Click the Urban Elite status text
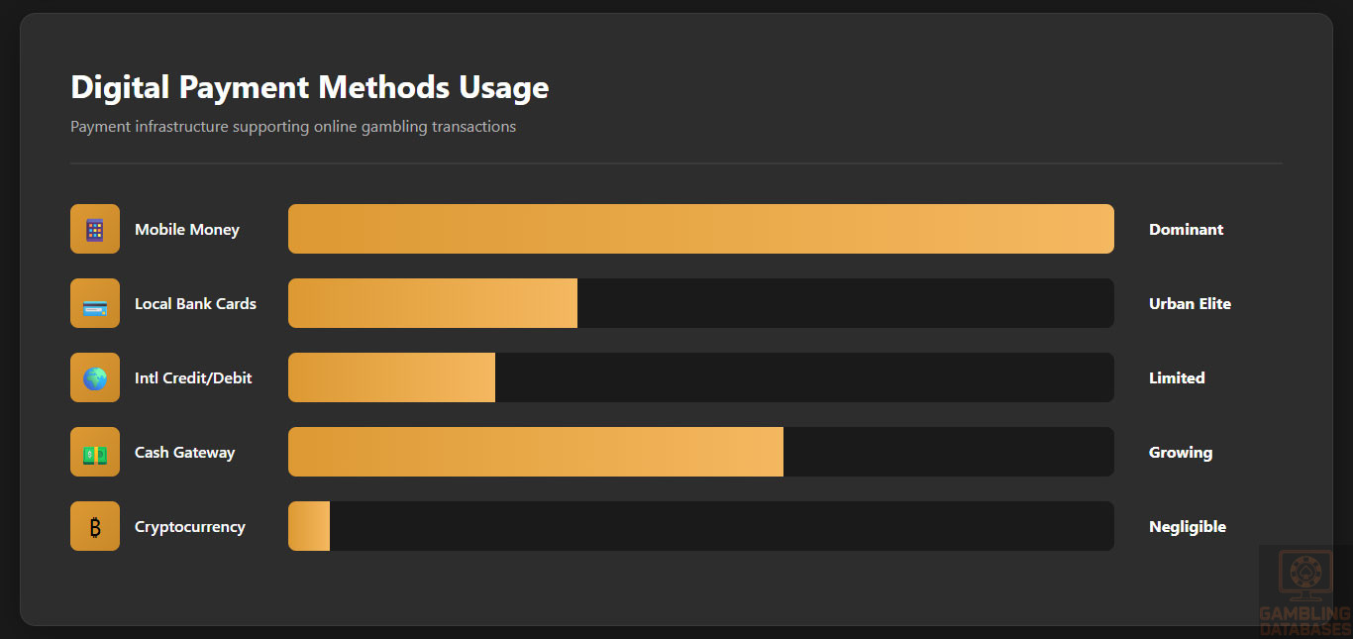This screenshot has height=639, width=1353. (x=1190, y=304)
